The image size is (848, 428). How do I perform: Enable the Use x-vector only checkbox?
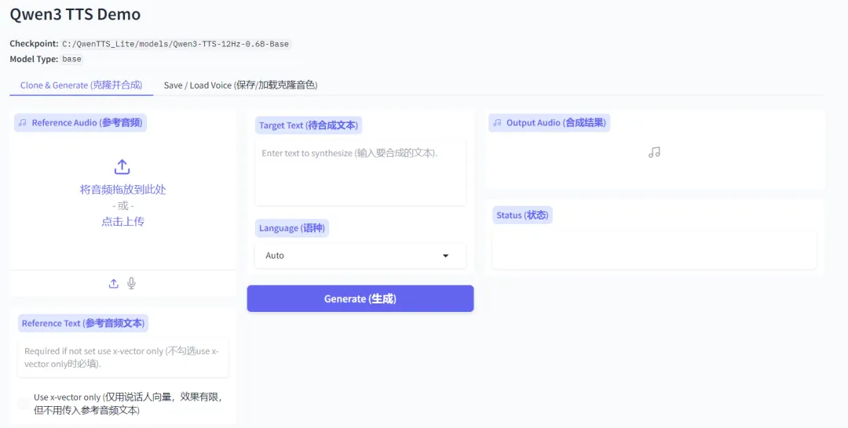(24, 404)
